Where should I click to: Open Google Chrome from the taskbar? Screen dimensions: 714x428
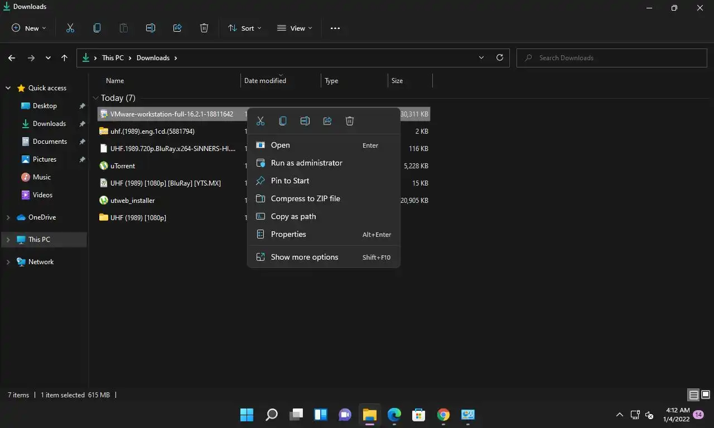pos(443,415)
